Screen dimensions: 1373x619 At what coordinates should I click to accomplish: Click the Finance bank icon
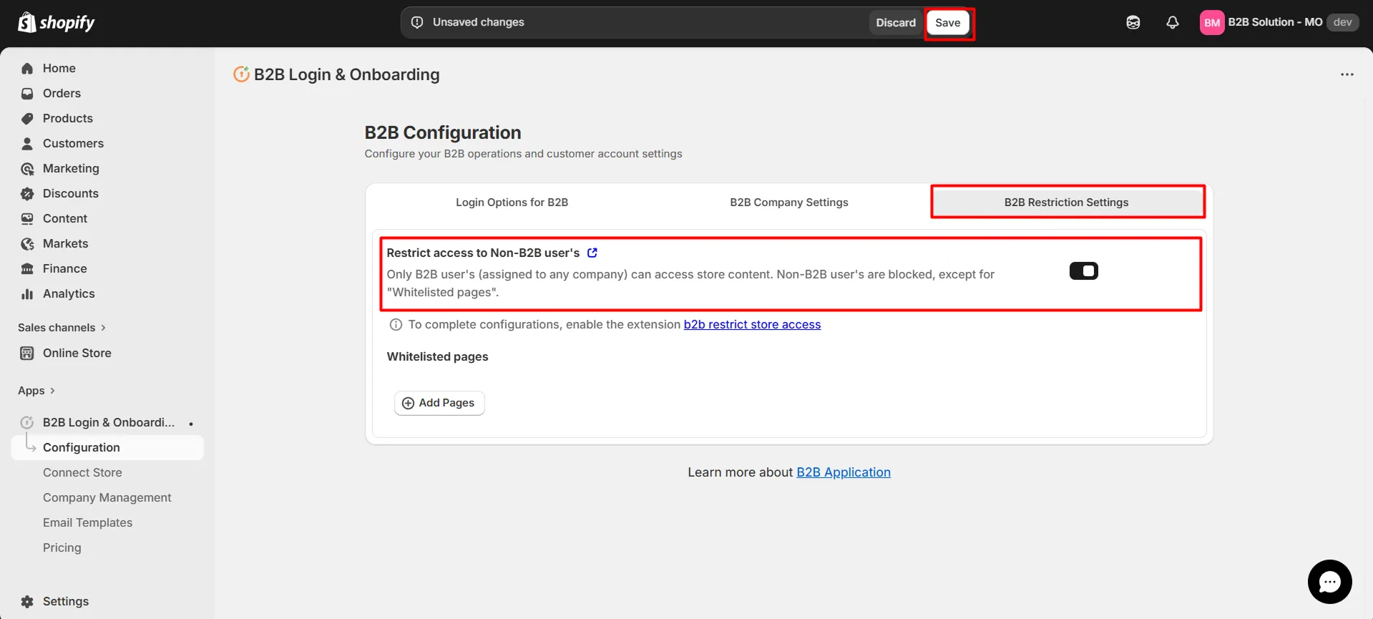(27, 268)
